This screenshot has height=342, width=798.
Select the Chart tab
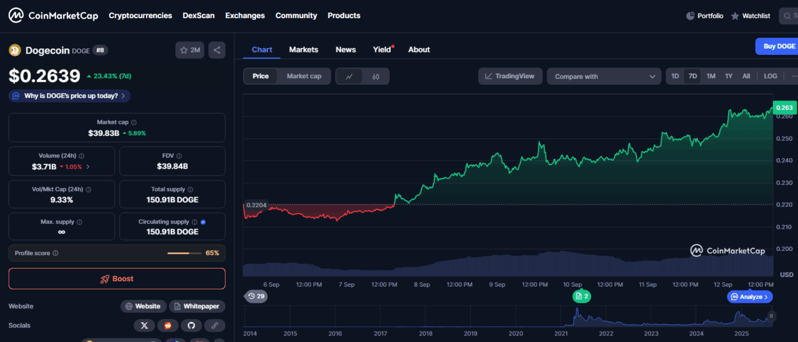pyautogui.click(x=262, y=50)
